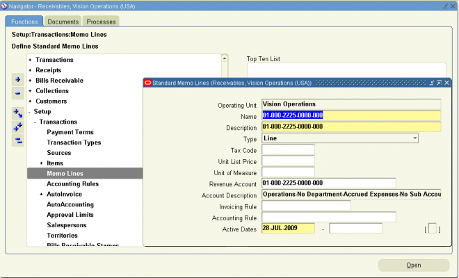Select Transaction Types in the tree
Screen dimensions: 459x278
tap(74, 142)
